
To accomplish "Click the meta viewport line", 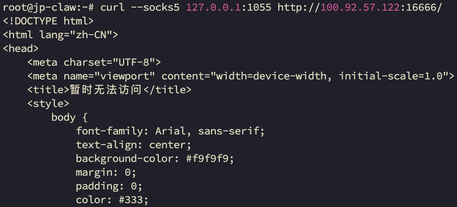I will [x=241, y=76].
